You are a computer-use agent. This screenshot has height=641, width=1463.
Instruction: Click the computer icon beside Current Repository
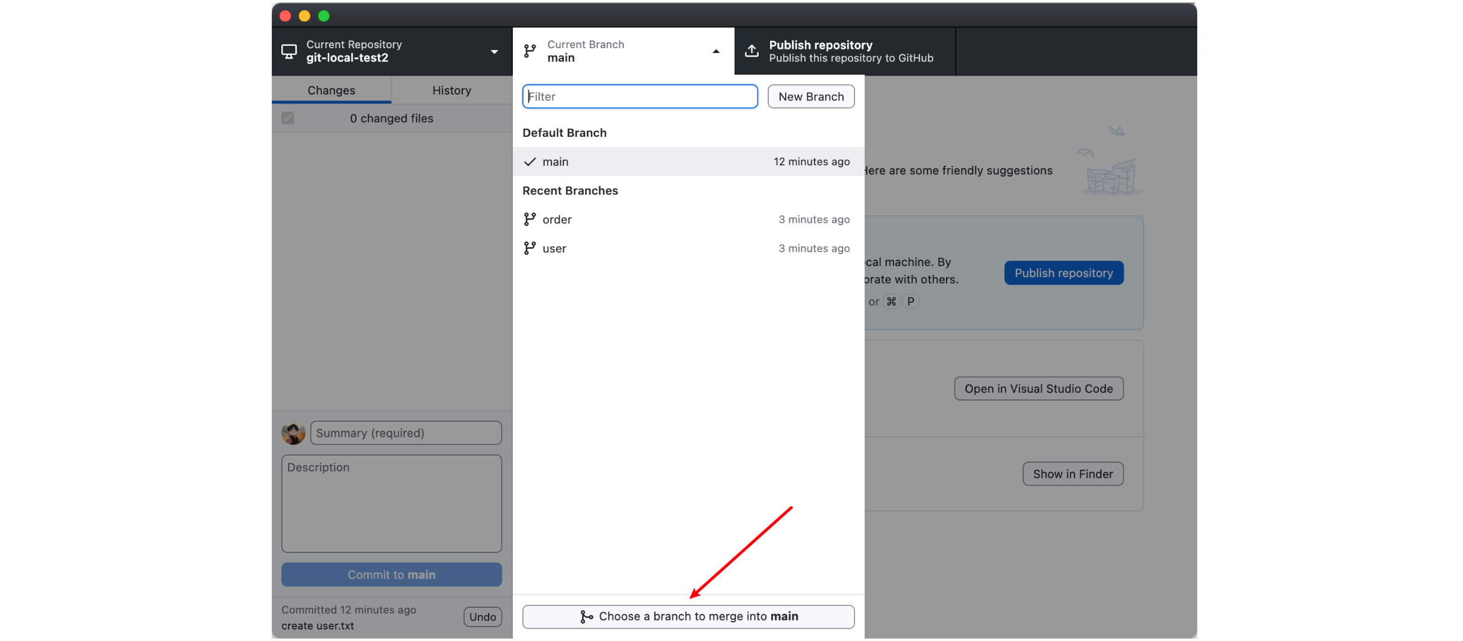289,52
